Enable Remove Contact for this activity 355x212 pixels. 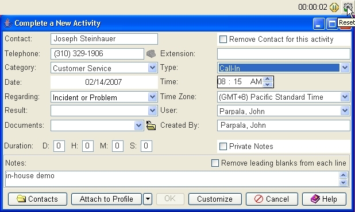click(223, 40)
